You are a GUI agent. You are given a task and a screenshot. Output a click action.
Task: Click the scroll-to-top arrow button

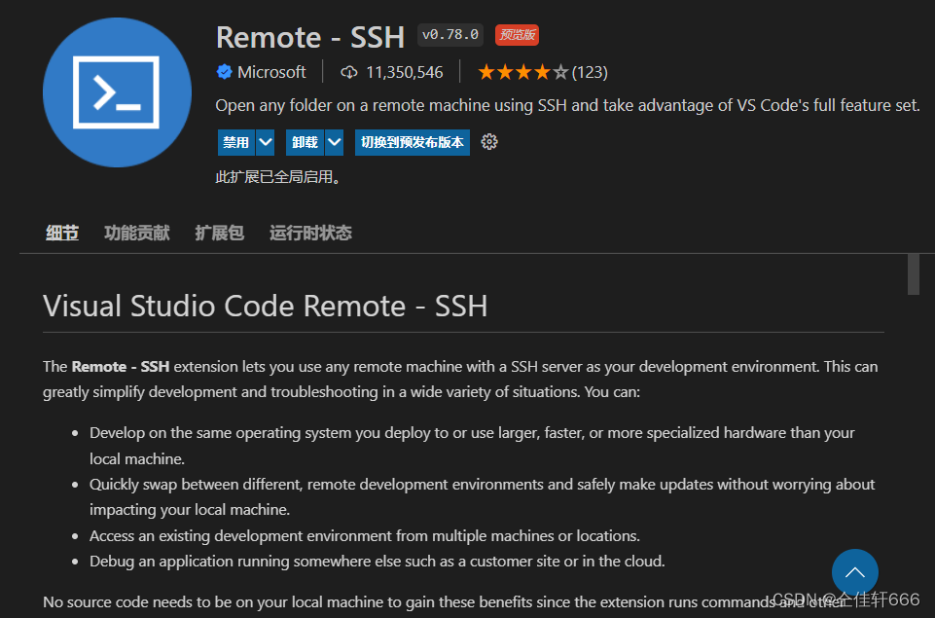854,572
